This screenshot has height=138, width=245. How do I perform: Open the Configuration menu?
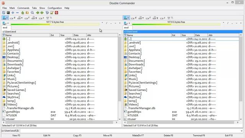tap(55, 8)
